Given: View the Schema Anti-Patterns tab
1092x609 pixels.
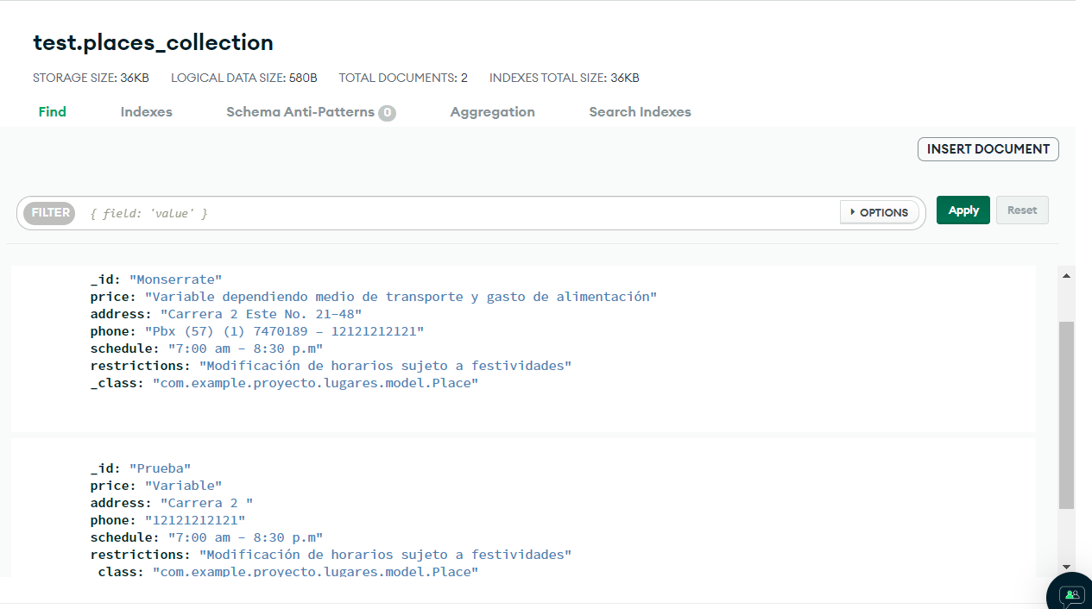Looking at the screenshot, I should click(x=300, y=111).
